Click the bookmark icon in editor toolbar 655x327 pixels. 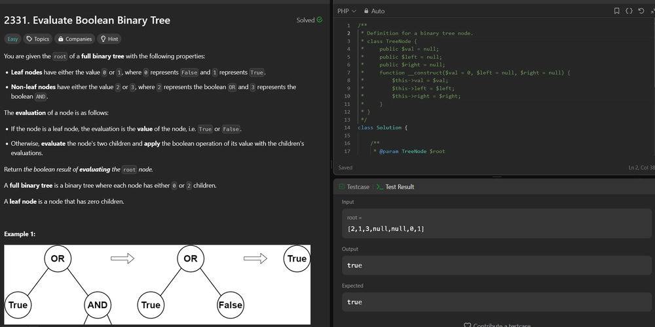click(616, 11)
